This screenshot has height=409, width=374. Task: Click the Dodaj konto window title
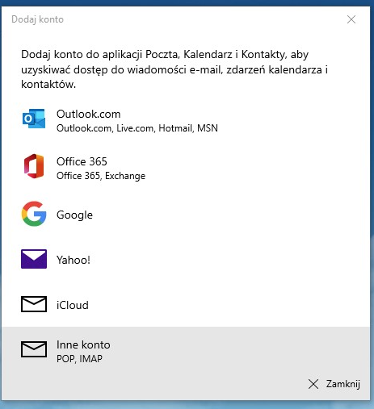tap(37, 19)
